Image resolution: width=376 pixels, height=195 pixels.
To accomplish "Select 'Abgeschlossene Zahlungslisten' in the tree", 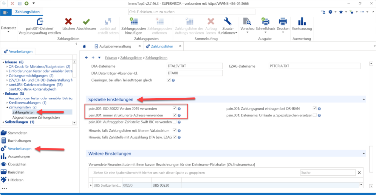I will tap(36, 117).
